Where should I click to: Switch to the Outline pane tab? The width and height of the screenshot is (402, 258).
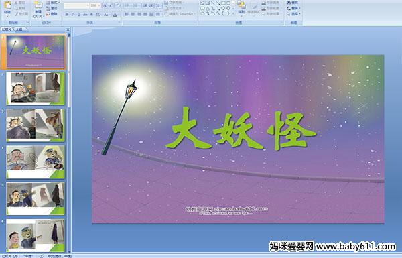[x=19, y=29]
